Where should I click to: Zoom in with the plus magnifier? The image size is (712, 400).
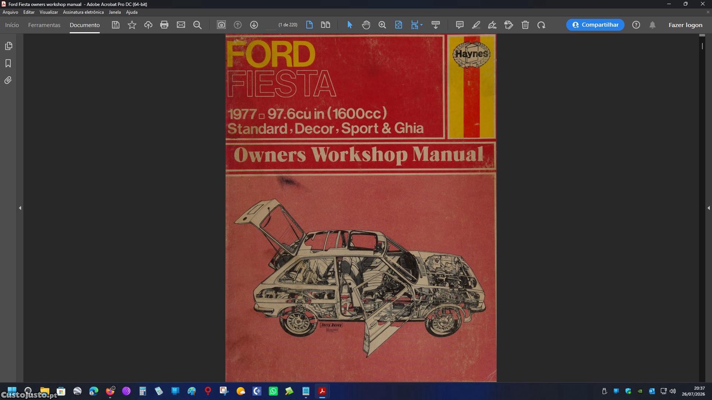(382, 25)
